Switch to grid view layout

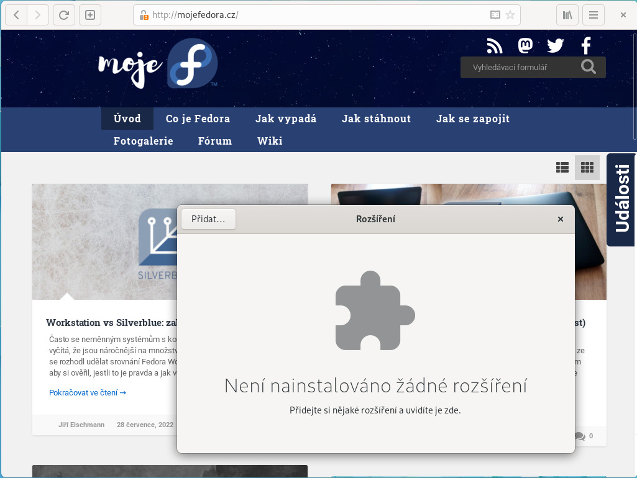click(587, 167)
